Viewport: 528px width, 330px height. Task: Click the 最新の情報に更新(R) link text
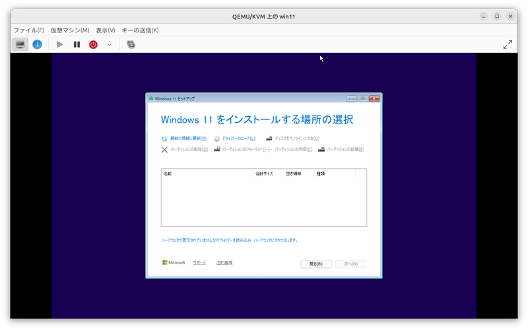click(188, 139)
